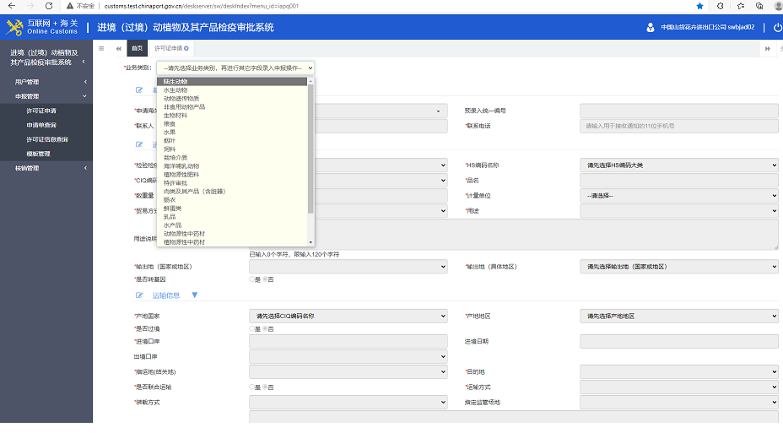
Task: Click the edit icon above 申请海关 row
Action: click(x=139, y=90)
